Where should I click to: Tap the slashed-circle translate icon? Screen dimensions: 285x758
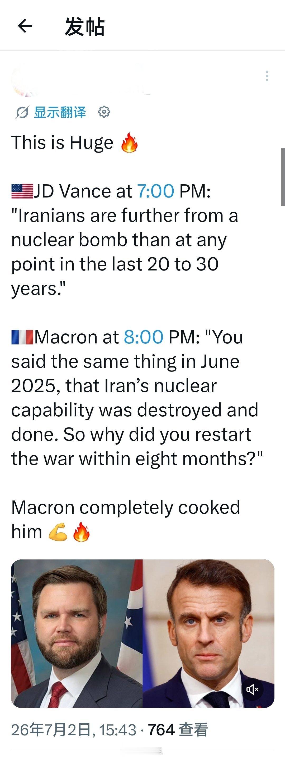22,112
